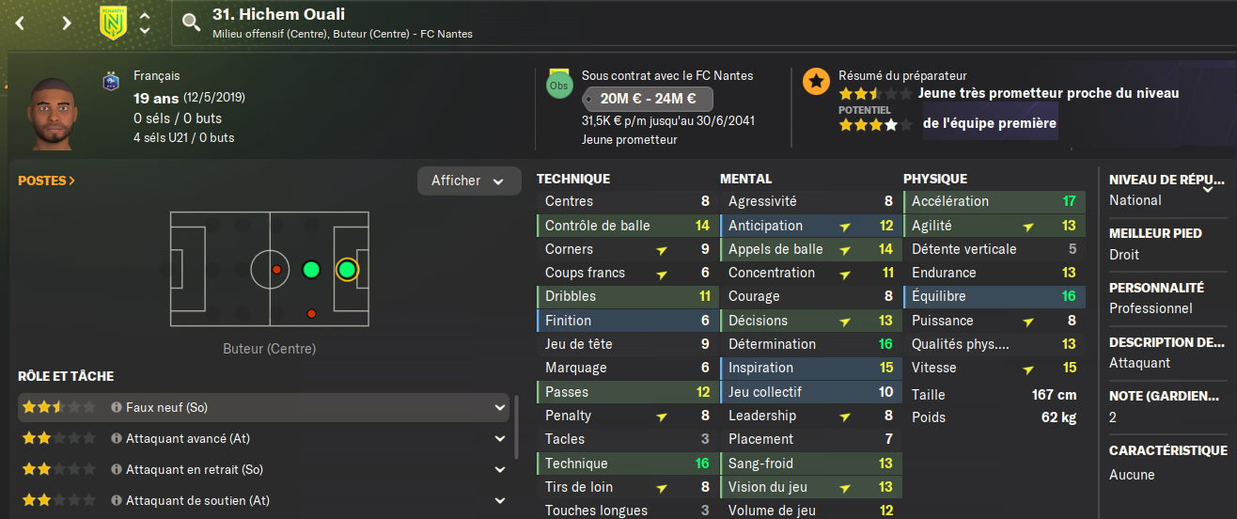Open the Afficher dropdown
Viewport: 1237px width, 519px height.
469,181
